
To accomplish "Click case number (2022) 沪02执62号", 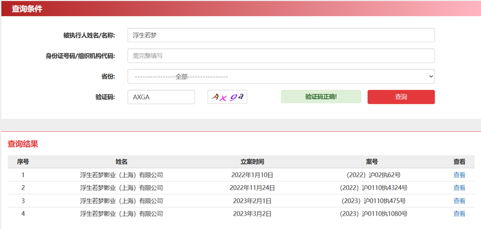I will pos(374,175).
